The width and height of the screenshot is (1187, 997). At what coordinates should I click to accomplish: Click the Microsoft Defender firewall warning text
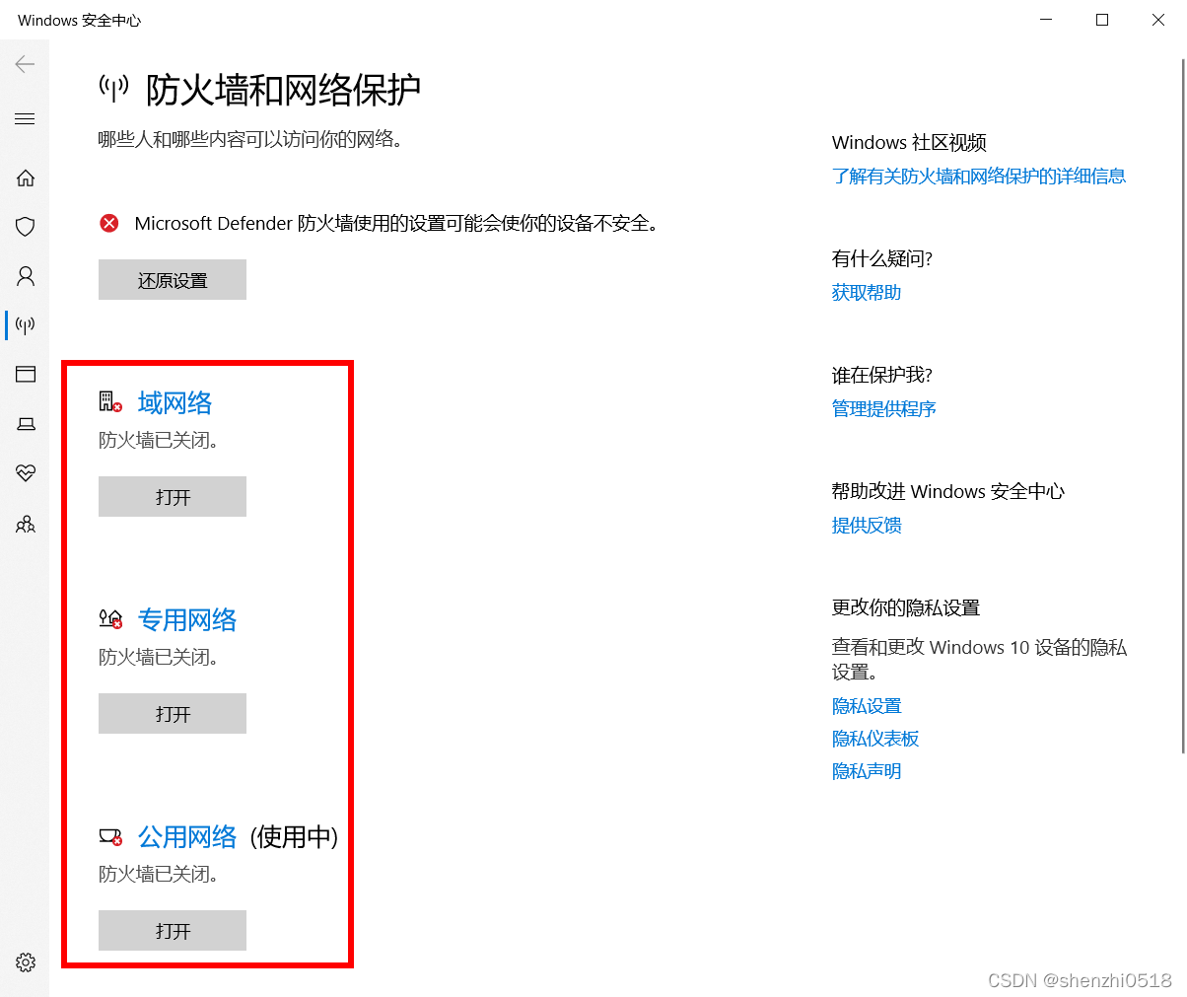point(396,224)
